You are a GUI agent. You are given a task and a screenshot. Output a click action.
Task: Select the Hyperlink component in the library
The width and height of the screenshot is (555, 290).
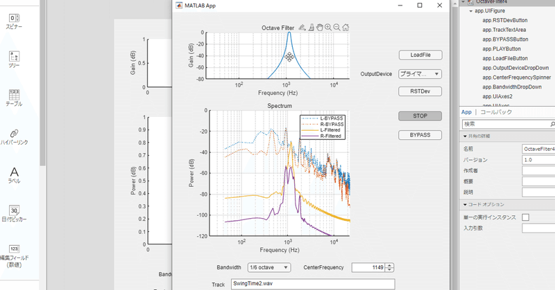(14, 137)
